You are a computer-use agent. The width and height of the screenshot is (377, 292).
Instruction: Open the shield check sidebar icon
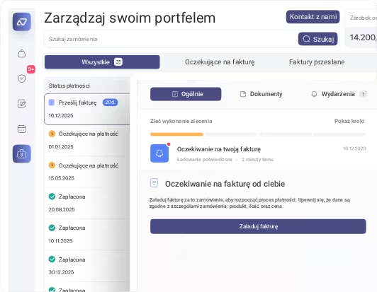click(x=22, y=78)
